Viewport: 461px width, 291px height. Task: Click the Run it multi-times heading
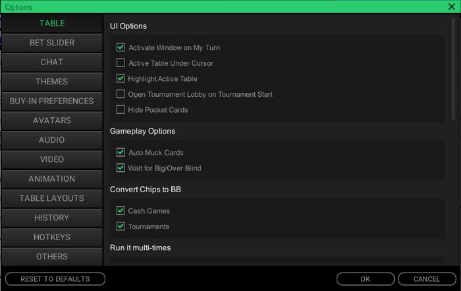(x=140, y=248)
